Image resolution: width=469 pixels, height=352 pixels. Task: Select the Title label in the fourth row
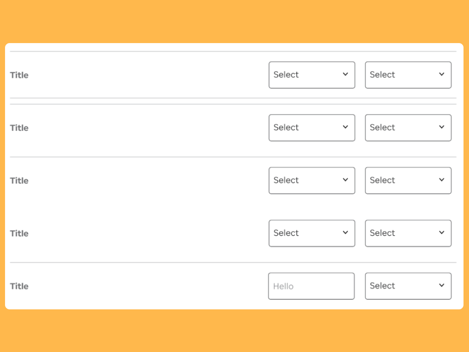pos(19,233)
